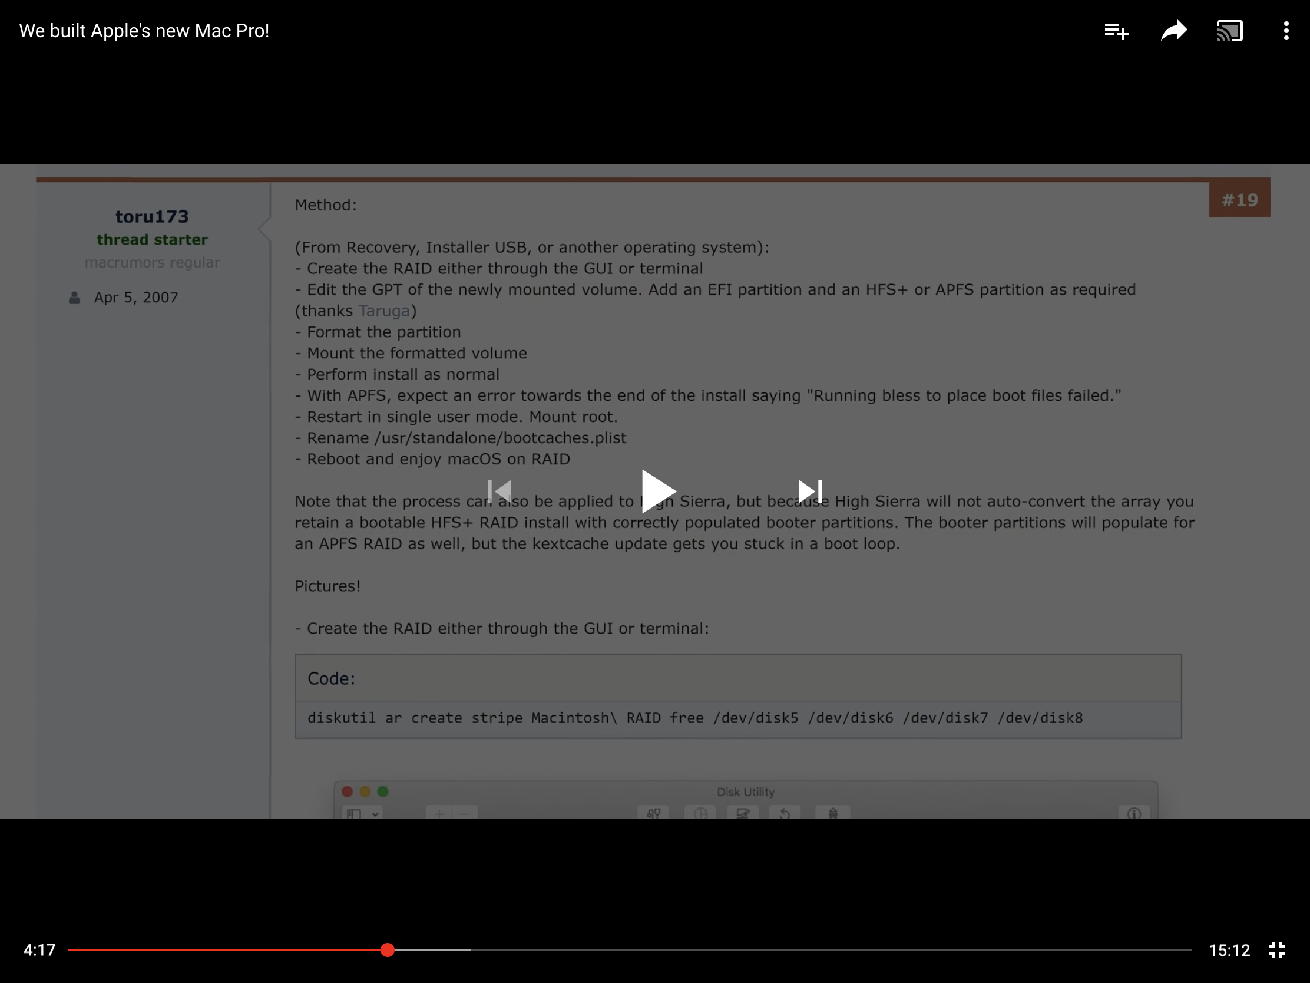Click the Disk Utility info icon
Screen dimensions: 1310x983
(1133, 813)
